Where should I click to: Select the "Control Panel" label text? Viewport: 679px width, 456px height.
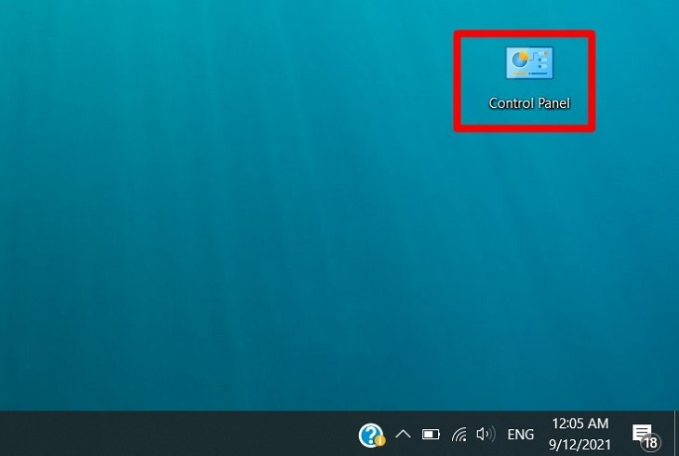(529, 103)
